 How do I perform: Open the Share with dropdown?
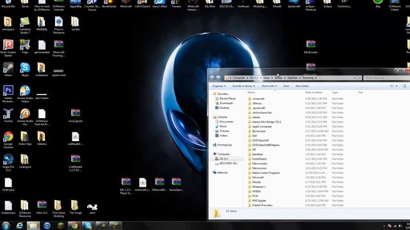[269, 86]
